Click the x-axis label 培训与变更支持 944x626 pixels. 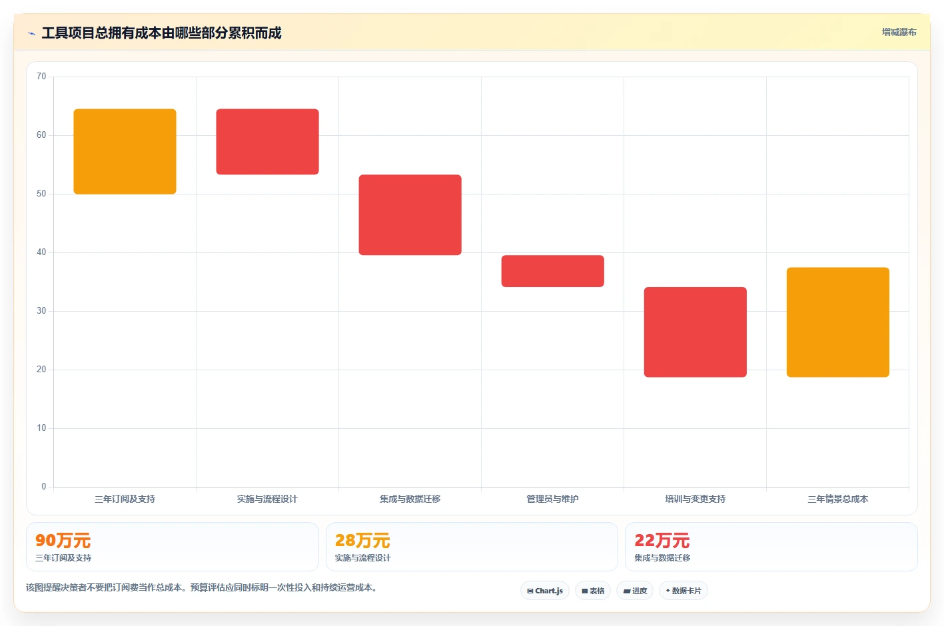coord(695,499)
